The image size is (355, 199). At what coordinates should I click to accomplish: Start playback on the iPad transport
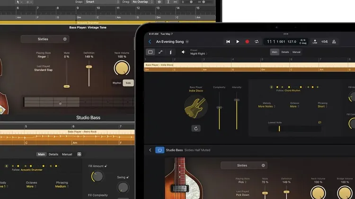238,42
